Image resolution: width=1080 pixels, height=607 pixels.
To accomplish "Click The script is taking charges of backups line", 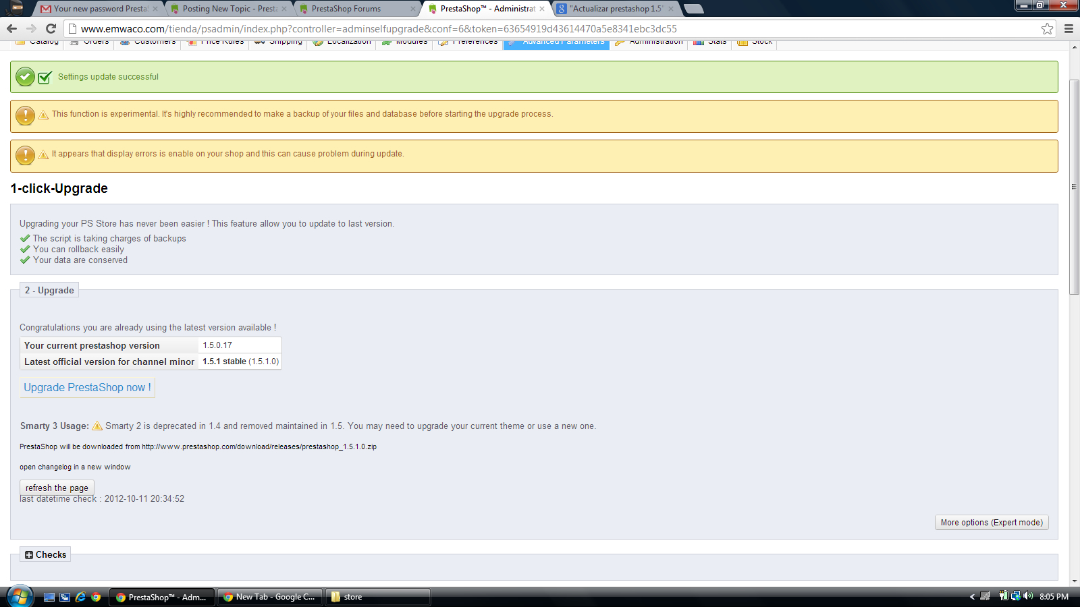I will (109, 239).
